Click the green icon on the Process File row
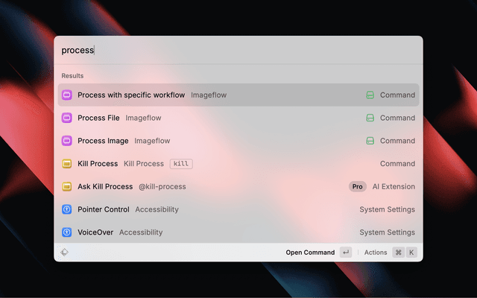 click(x=370, y=118)
